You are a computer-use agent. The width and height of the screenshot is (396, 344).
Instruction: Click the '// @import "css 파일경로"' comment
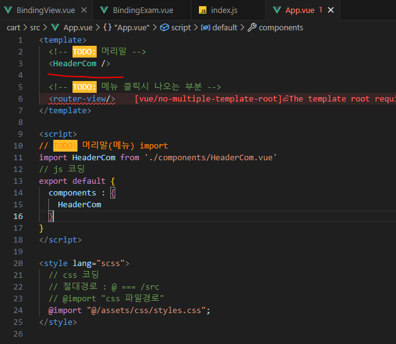pyautogui.click(x=106, y=299)
